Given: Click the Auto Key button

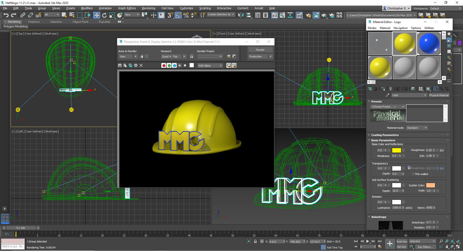Looking at the screenshot, I should coord(402,241).
